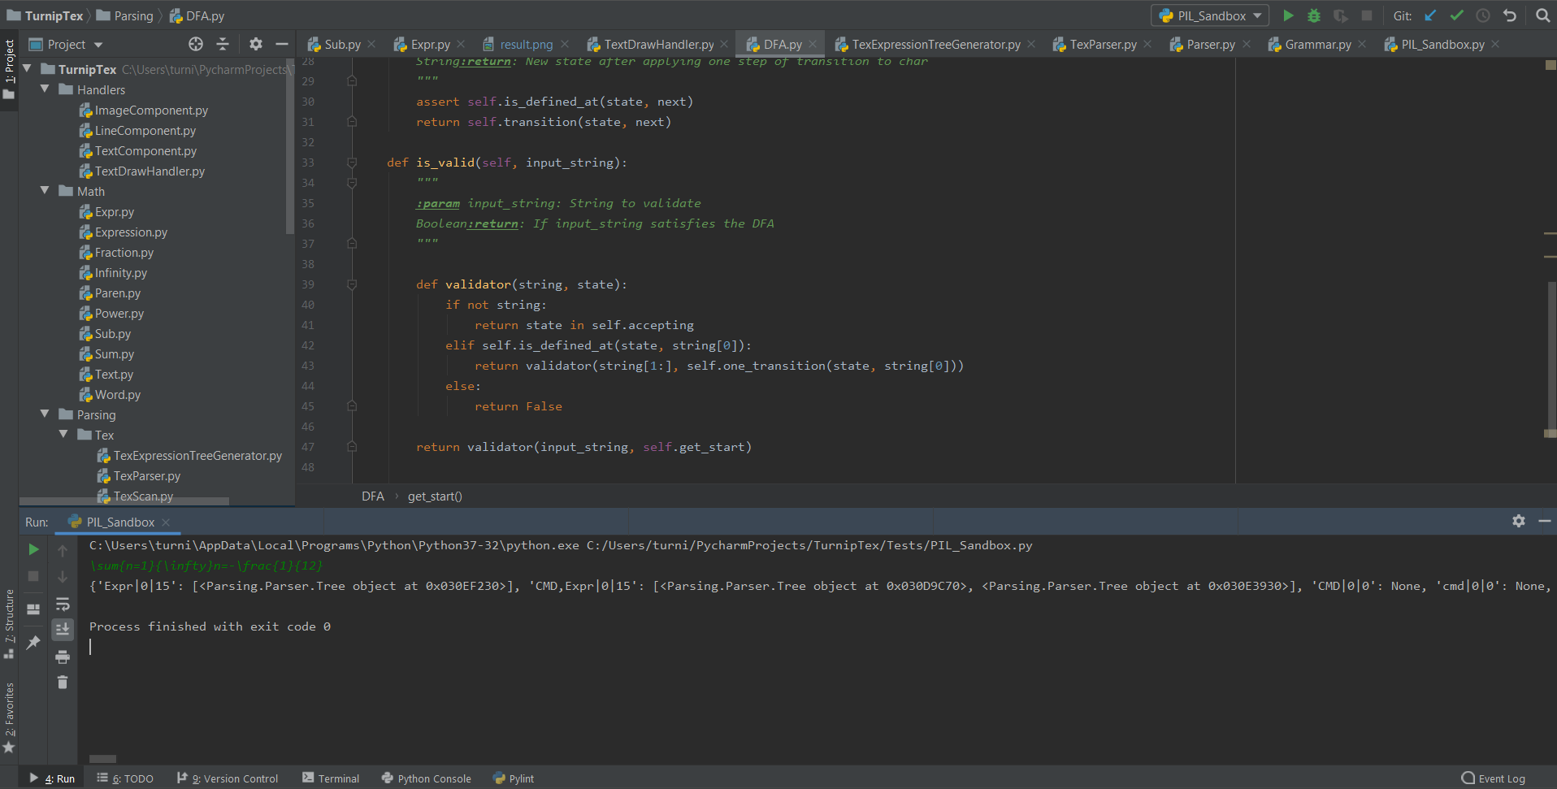Open the PIL_Sandbox run configuration dropdown
The image size is (1557, 789).
(x=1210, y=15)
